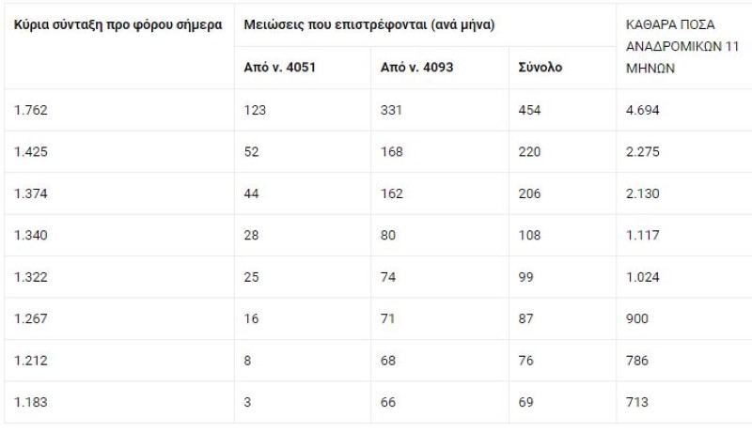Select the "Μειώσεις που επιστρέφονται (ανά μήνα)" header

[369, 23]
